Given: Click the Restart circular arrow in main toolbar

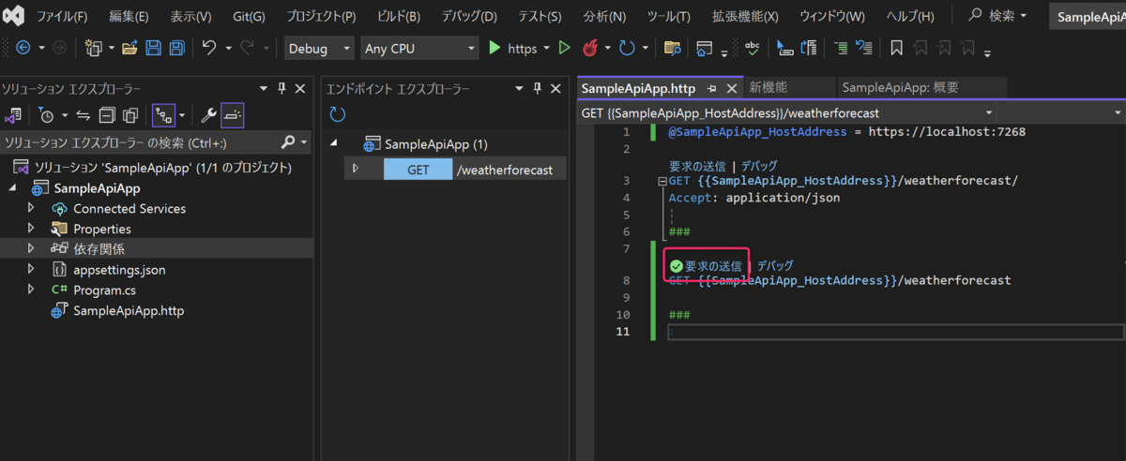Looking at the screenshot, I should tap(628, 48).
